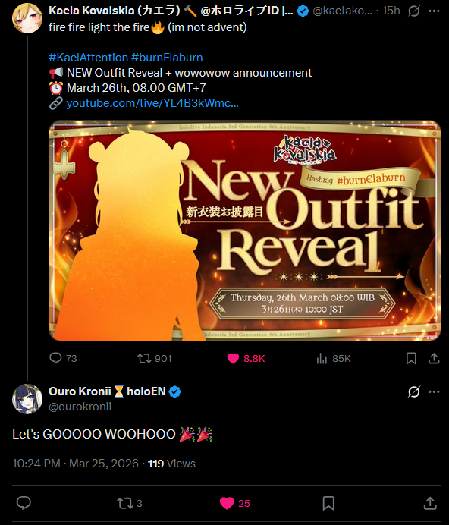Image resolution: width=449 pixels, height=525 pixels.
Task: Share Kaela's tweet via share icon
Action: click(434, 359)
